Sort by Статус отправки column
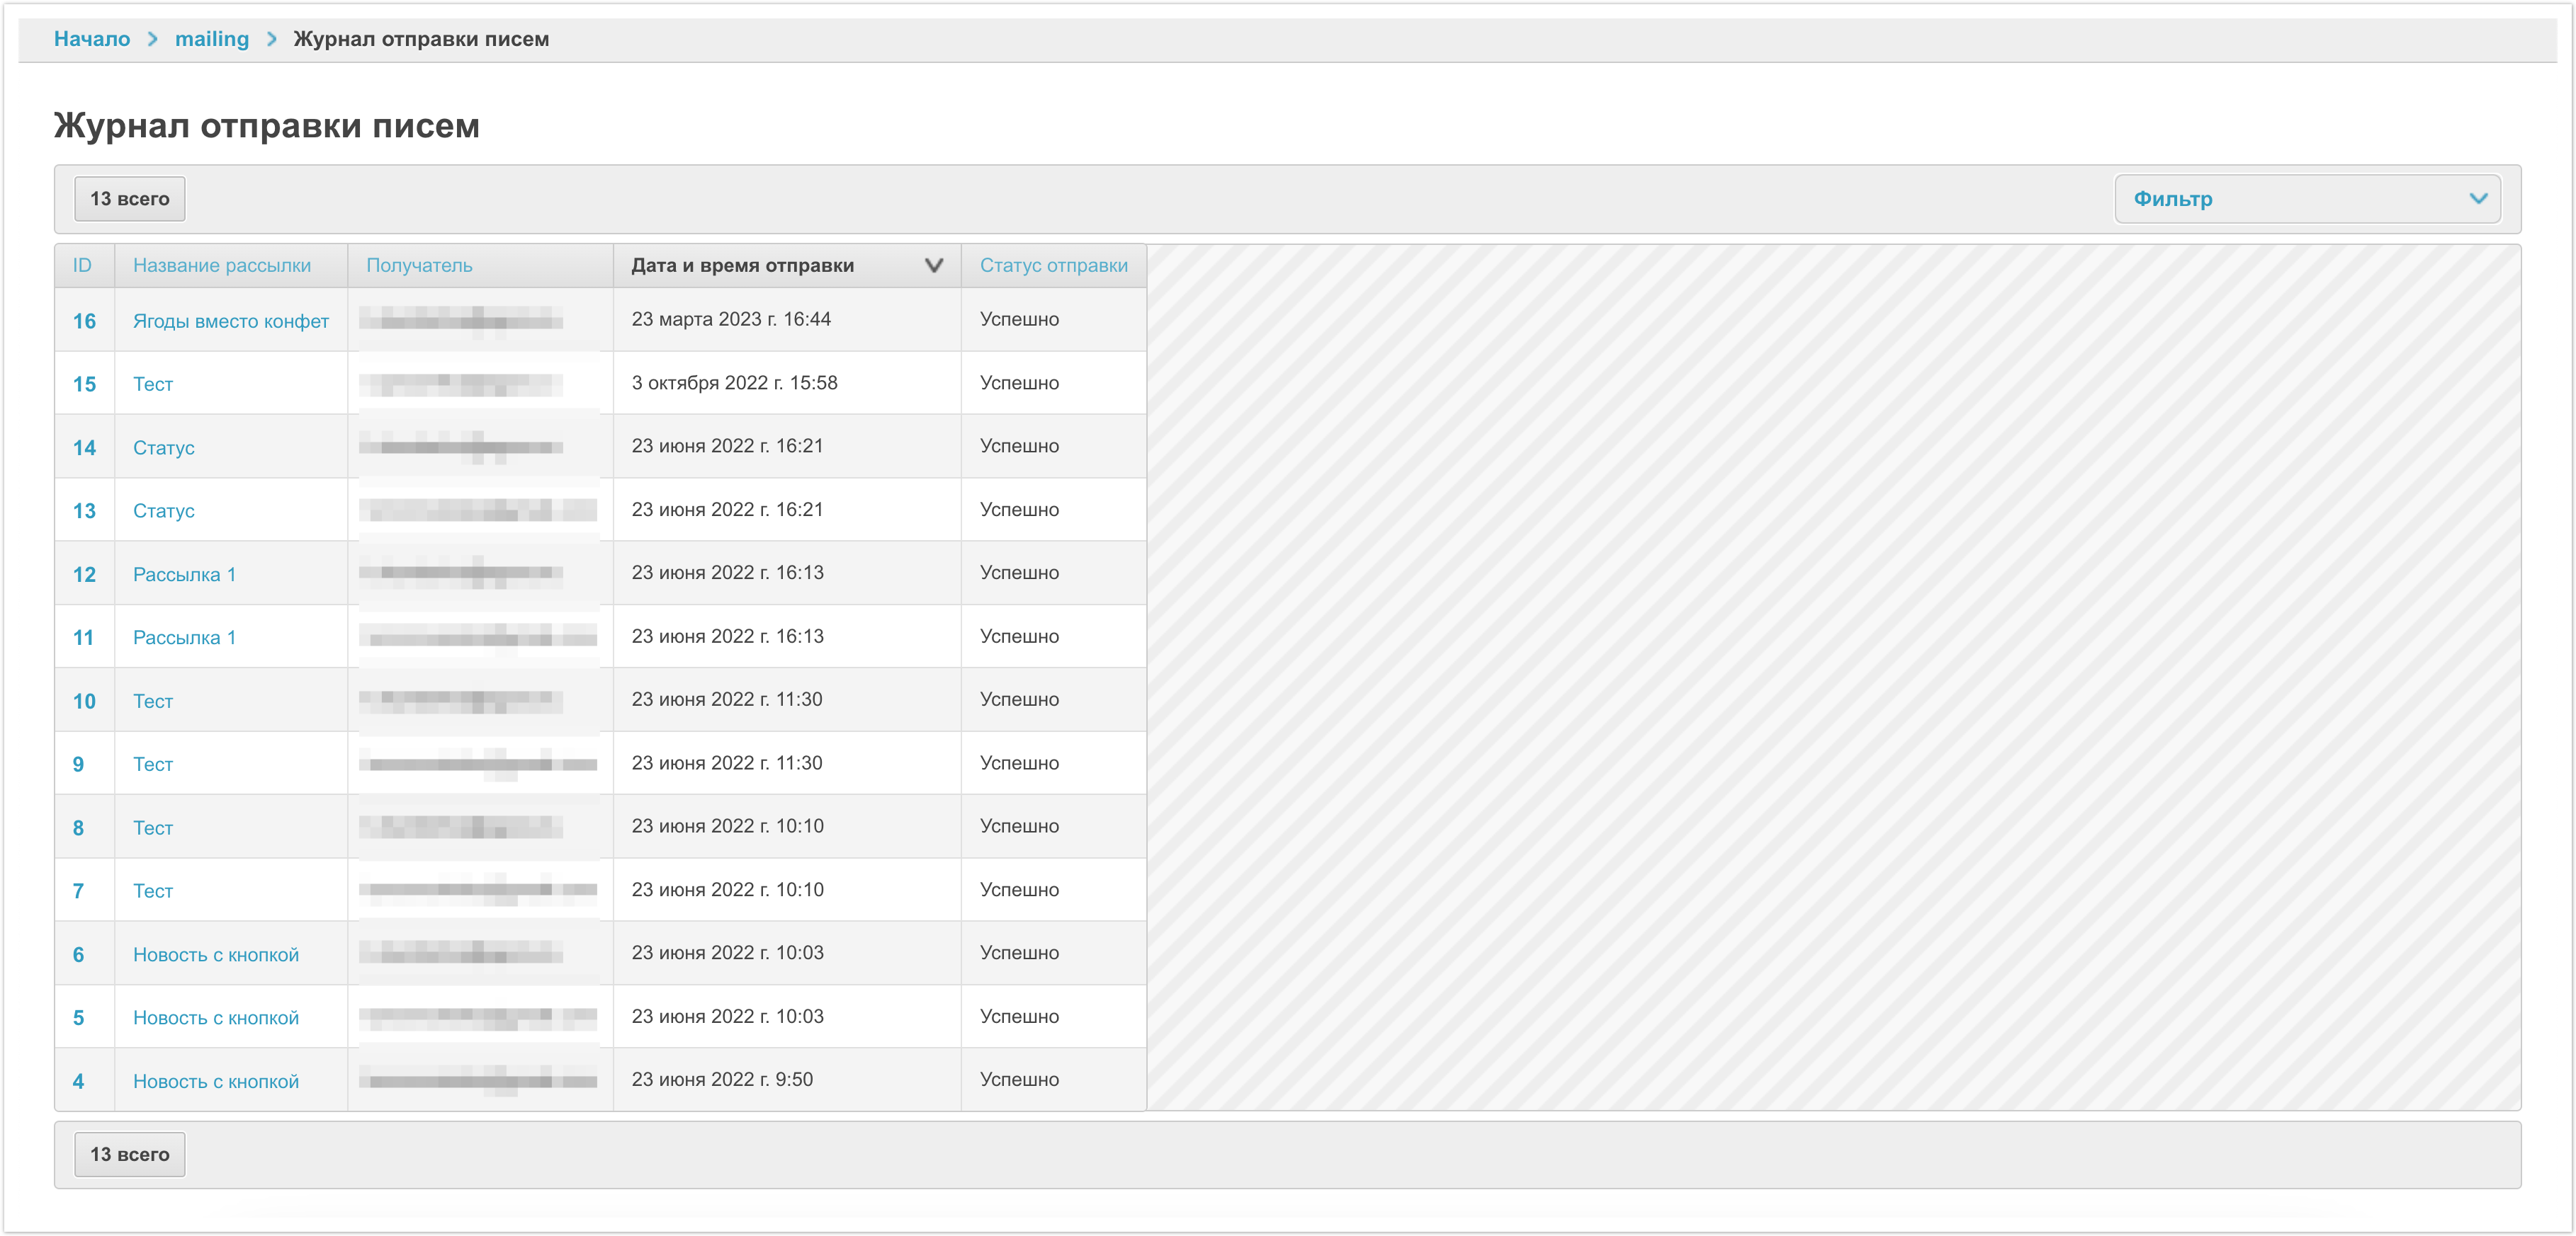Screen dimensions: 2576x1236 (x=1053, y=265)
